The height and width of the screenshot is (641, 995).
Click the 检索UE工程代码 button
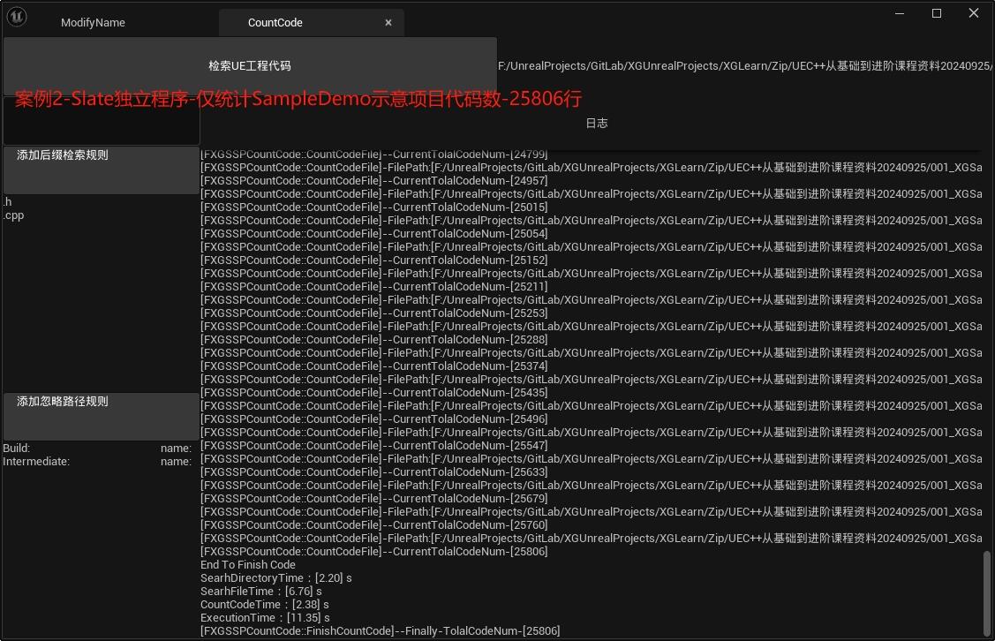(250, 66)
